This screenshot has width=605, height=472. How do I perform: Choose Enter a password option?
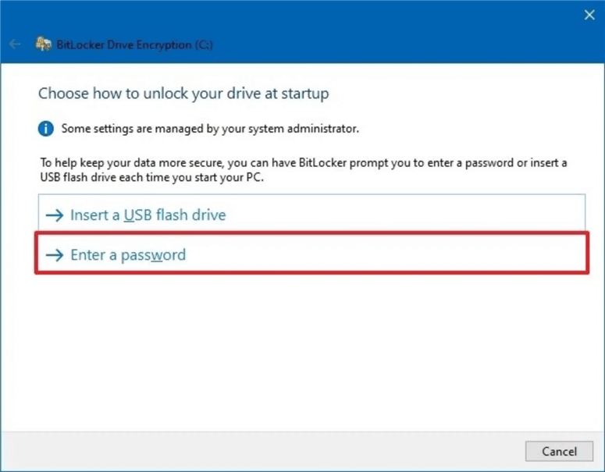[311, 254]
